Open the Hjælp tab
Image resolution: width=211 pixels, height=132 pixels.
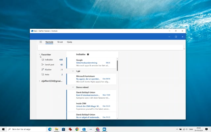[x=70, y=42]
